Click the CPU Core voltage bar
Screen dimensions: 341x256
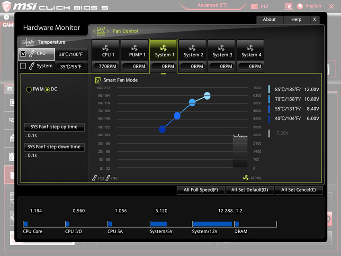(x=26, y=224)
